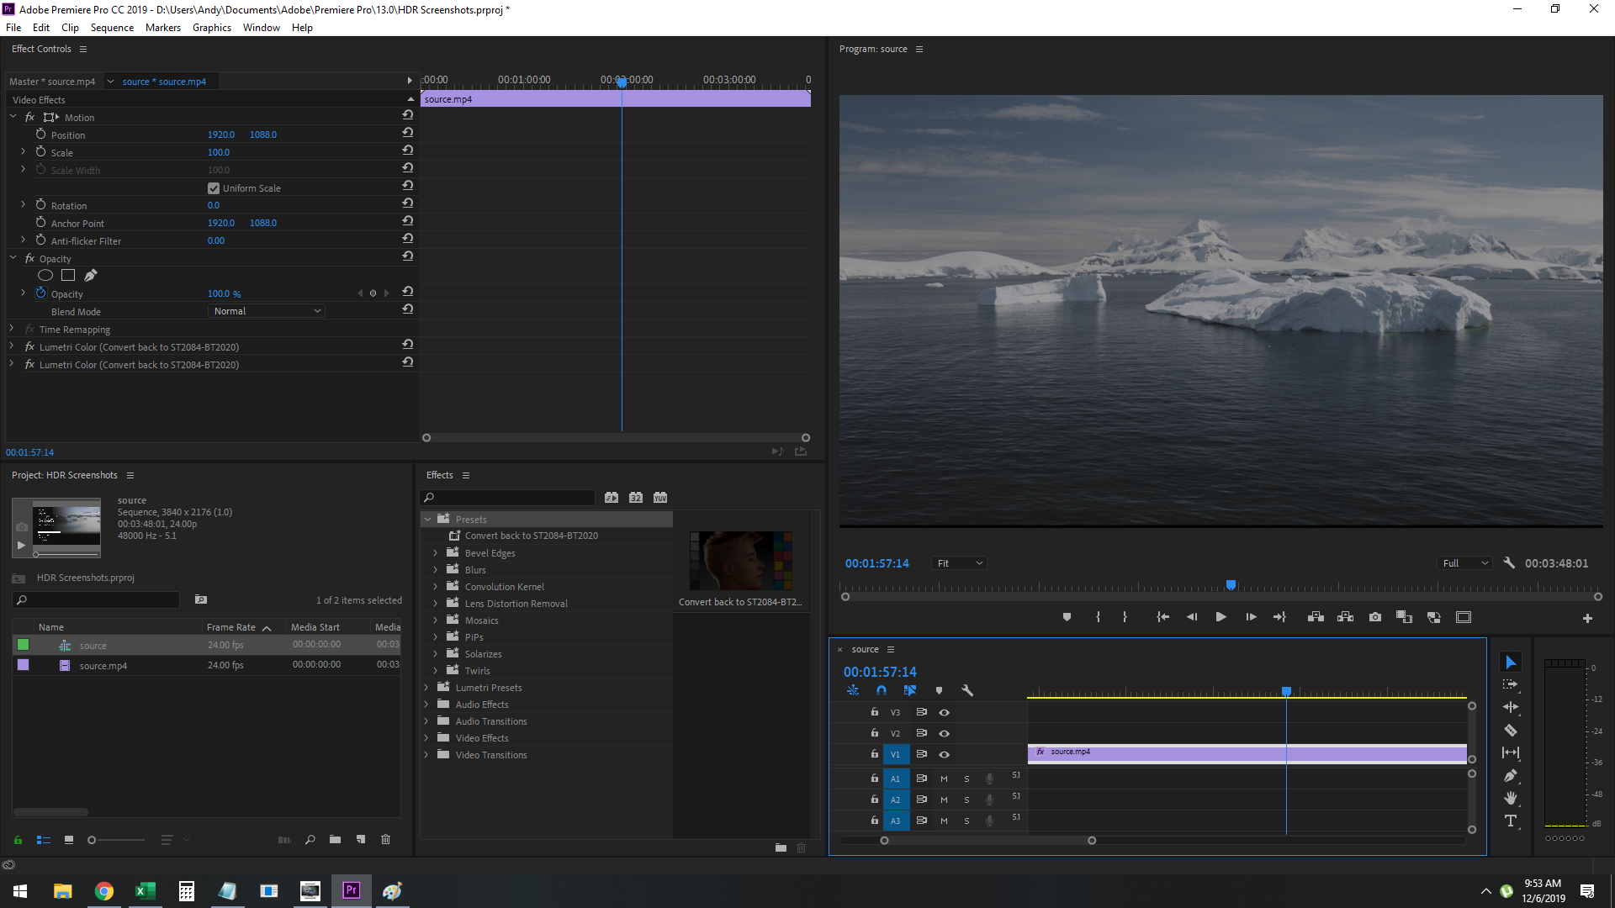Select the Lens Distortion Removal preset folder
The height and width of the screenshot is (908, 1615).
[x=516, y=604]
